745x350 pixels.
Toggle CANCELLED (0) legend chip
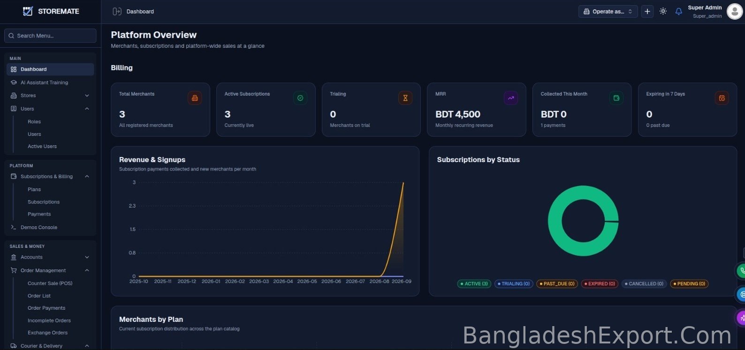(x=644, y=283)
